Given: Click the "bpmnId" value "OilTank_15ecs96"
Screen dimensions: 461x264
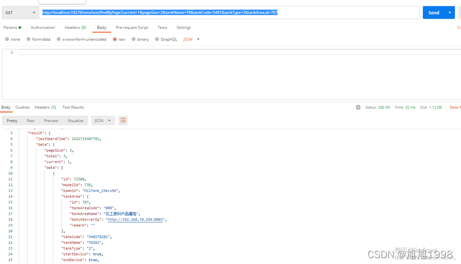Looking at the screenshot, I should coord(100,191).
